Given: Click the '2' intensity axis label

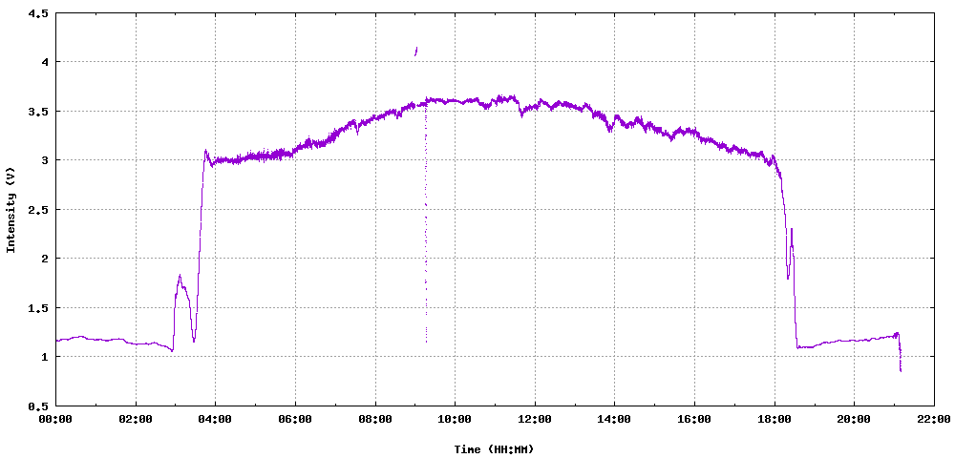Looking at the screenshot, I should (x=45, y=259).
